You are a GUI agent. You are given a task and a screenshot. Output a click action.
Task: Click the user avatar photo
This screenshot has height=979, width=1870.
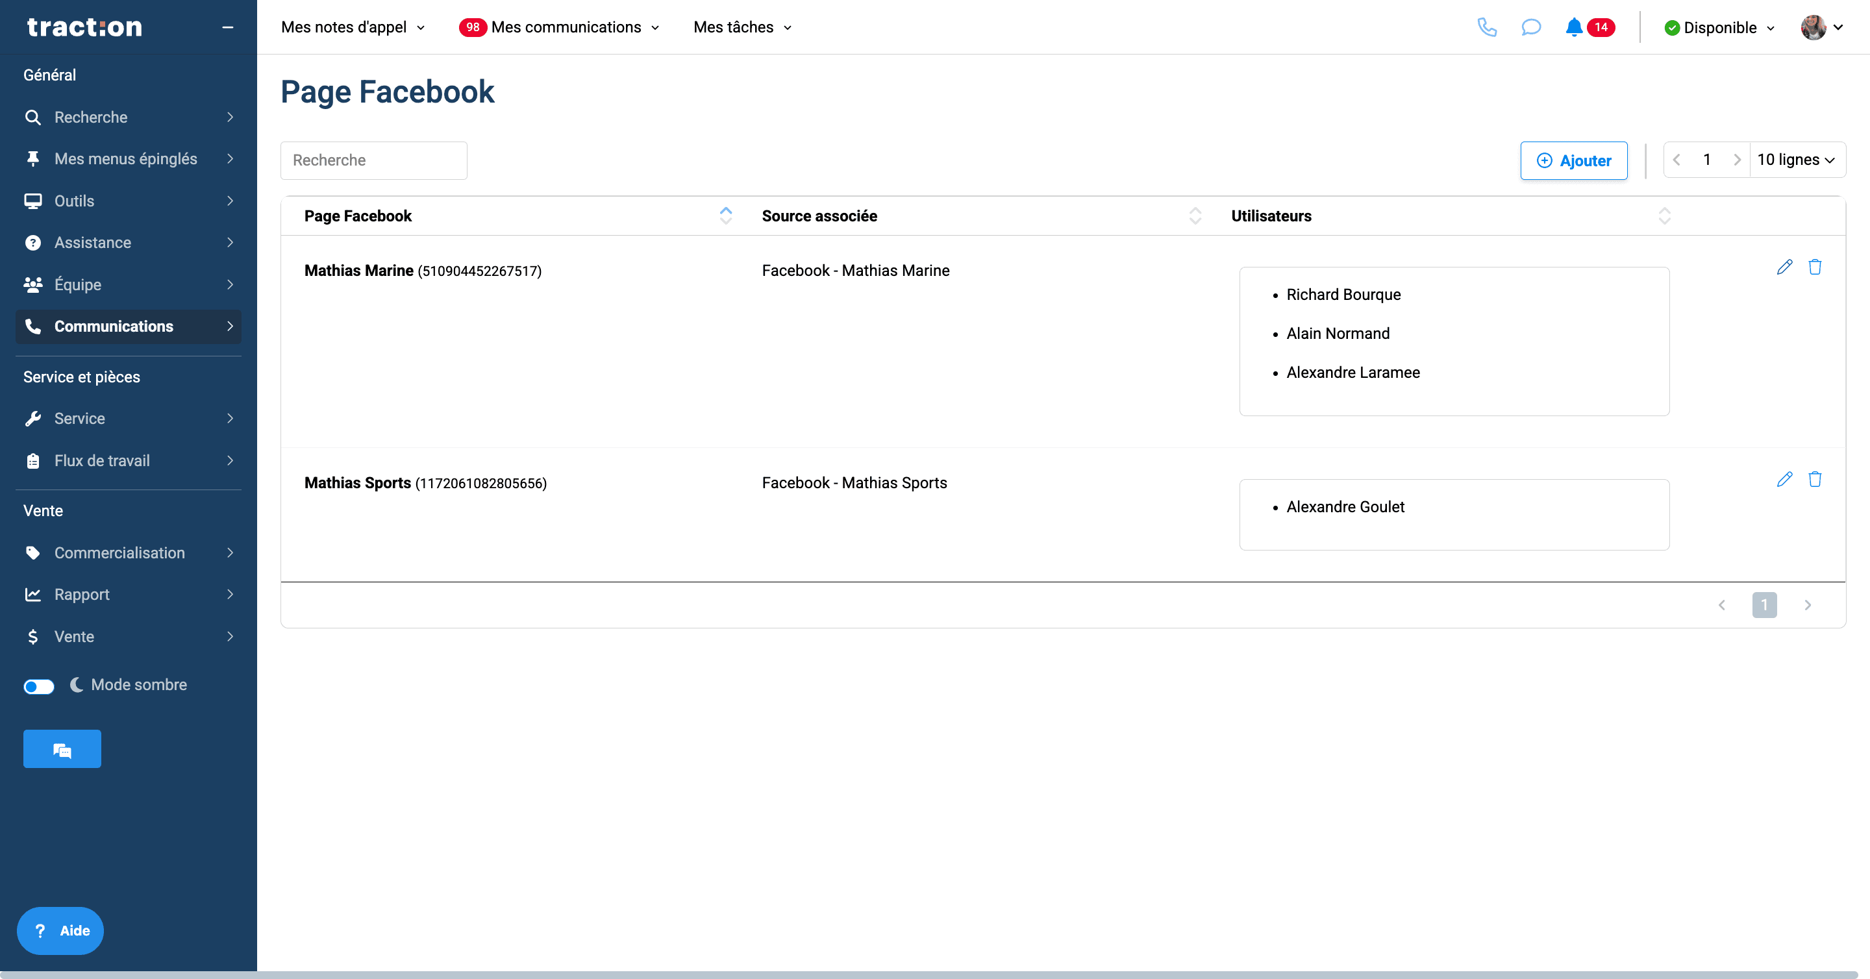coord(1814,27)
